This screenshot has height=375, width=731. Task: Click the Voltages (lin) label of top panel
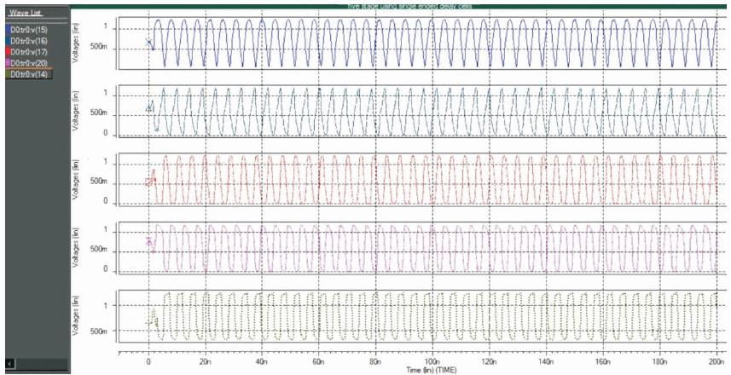coord(77,39)
